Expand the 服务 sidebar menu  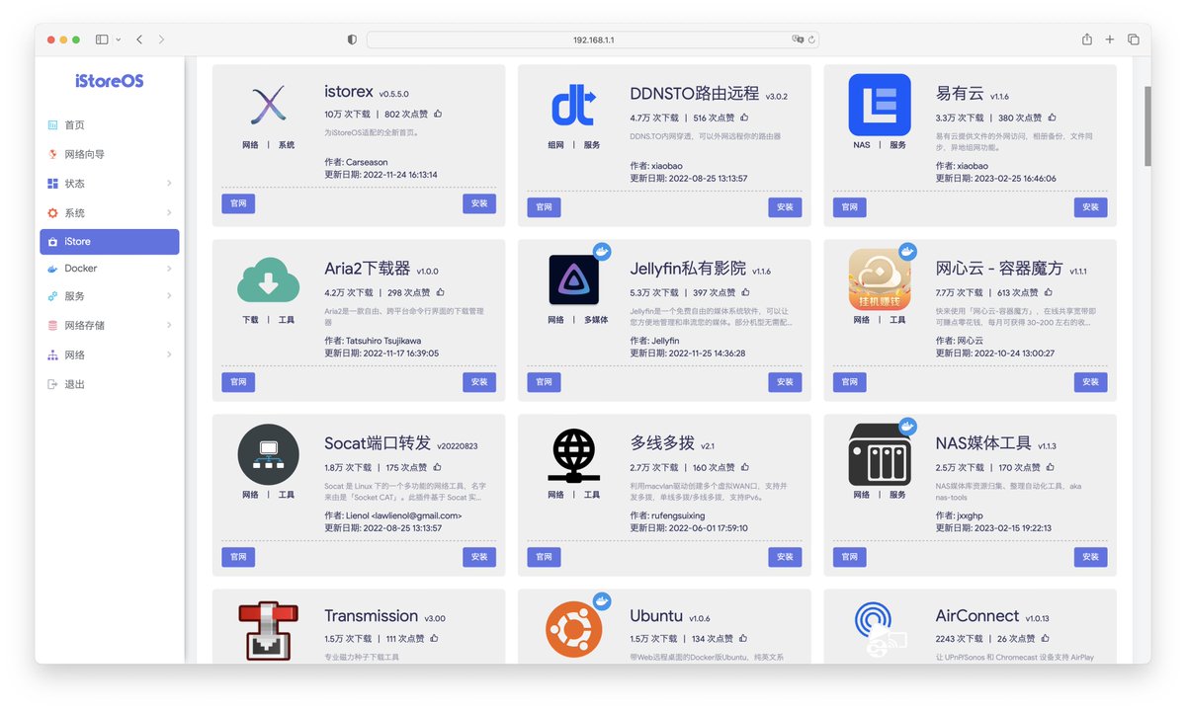click(109, 296)
